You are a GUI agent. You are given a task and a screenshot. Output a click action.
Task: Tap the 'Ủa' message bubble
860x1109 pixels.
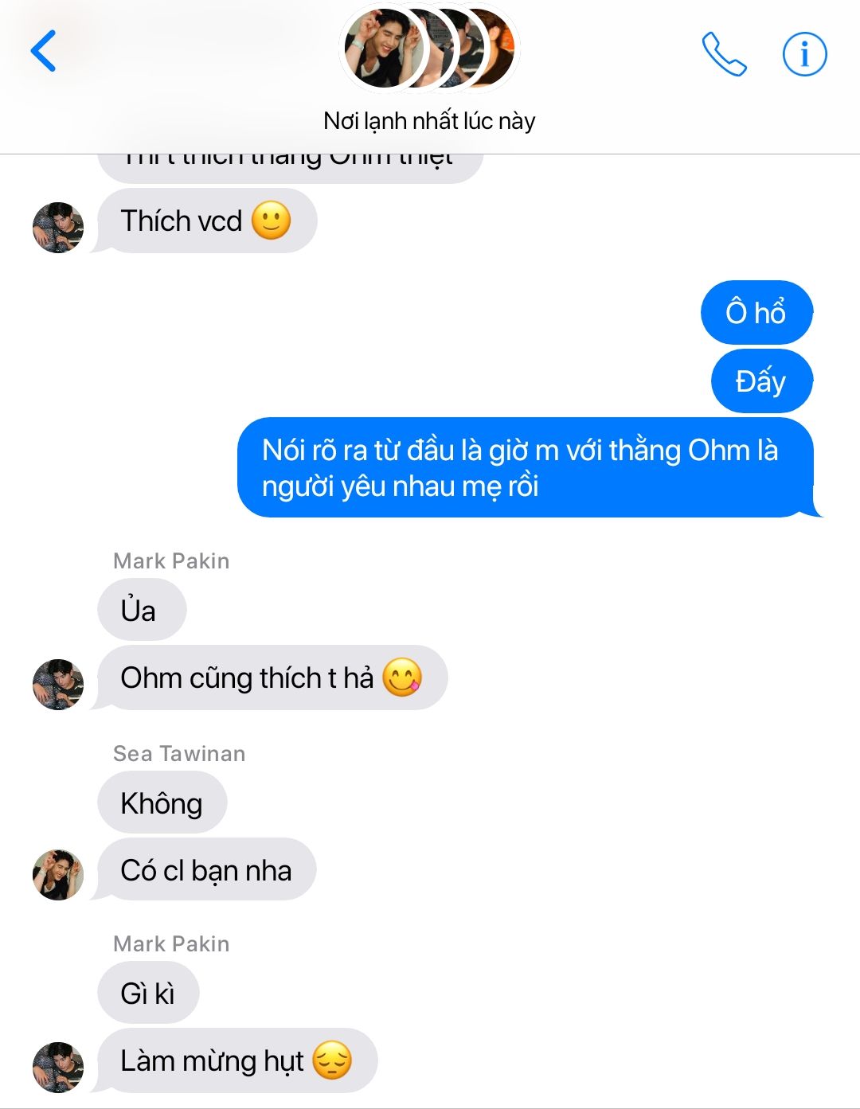pos(142,610)
